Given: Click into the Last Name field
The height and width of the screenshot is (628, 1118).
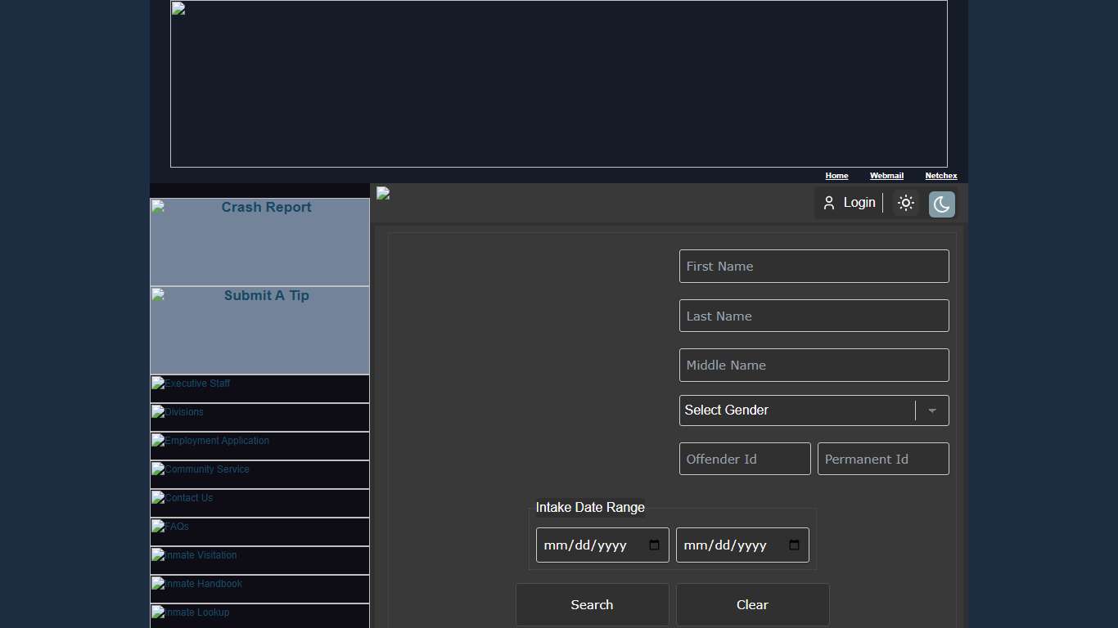Looking at the screenshot, I should pos(814,316).
